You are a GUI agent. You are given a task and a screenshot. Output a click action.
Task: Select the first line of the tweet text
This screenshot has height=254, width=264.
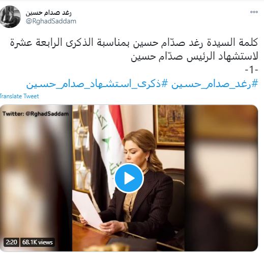click(134, 42)
